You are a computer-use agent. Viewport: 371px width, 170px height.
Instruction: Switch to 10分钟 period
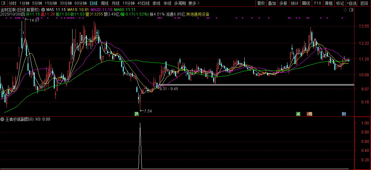(129, 3)
